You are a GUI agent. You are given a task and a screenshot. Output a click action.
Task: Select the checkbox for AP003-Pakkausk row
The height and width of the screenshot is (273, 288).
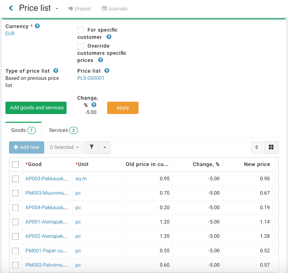(15, 179)
